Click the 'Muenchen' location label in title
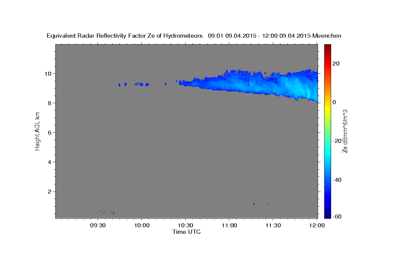The image size is (393, 262). point(327,36)
